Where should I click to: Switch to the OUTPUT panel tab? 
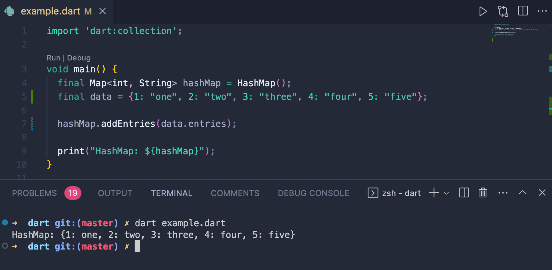tap(115, 193)
